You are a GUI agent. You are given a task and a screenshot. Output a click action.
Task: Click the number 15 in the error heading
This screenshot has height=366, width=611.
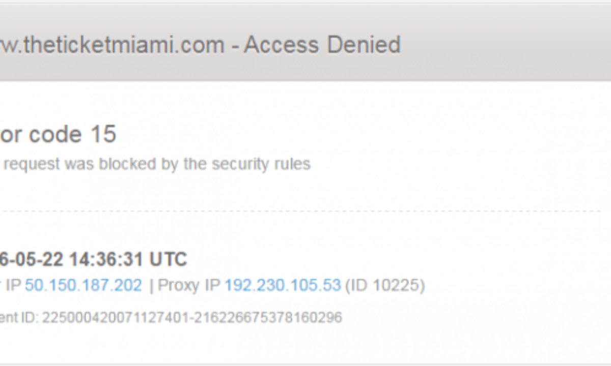point(103,134)
